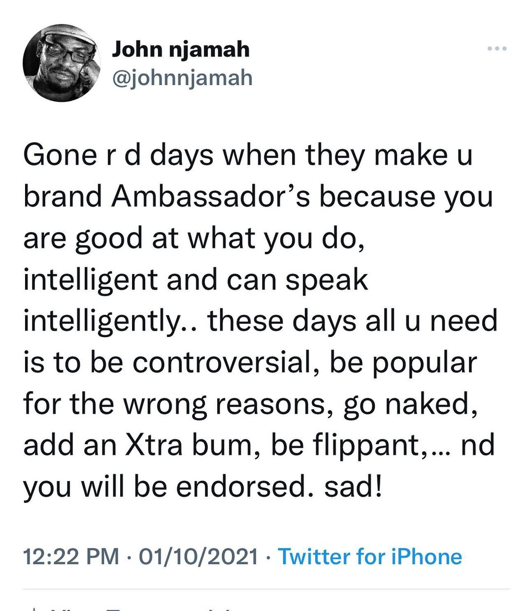Viewport: 532px width, 611px height.
Task: Click John njamah's profile picture
Action: point(61,63)
